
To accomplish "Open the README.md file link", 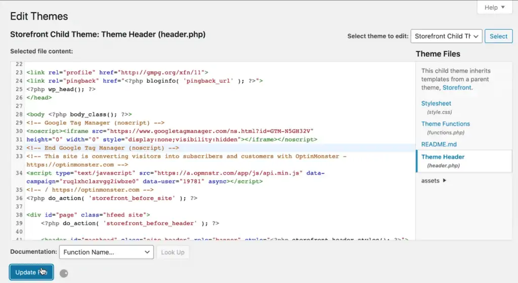I will pyautogui.click(x=439, y=145).
